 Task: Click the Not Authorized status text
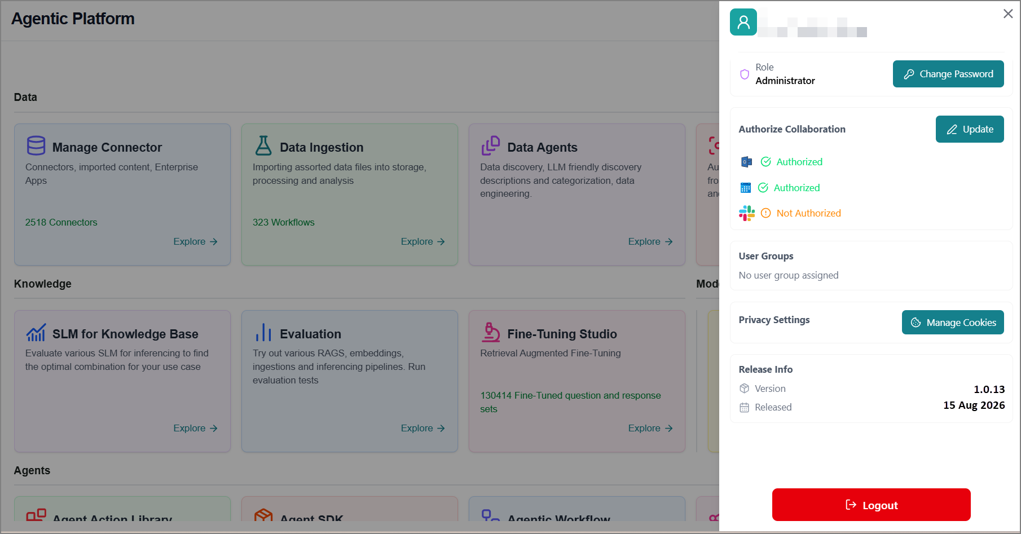point(808,213)
